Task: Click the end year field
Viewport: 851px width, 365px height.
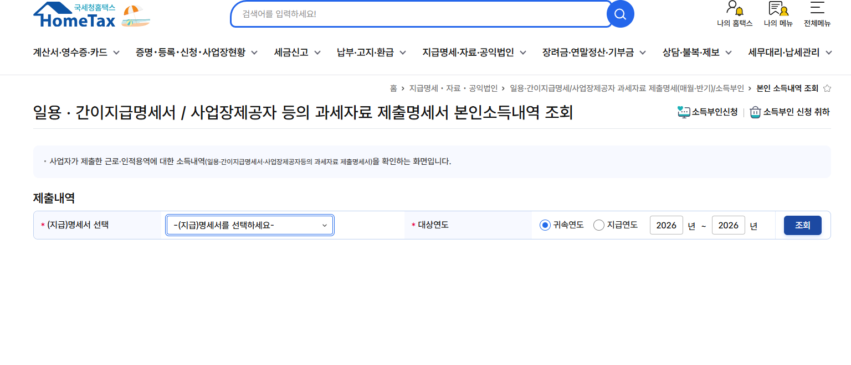Action: pos(729,225)
